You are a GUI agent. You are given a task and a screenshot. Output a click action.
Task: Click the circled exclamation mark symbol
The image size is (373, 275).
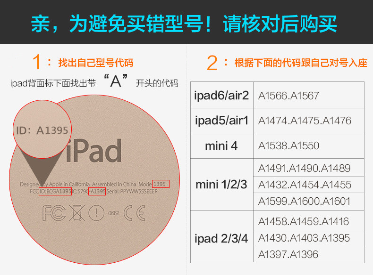click(x=96, y=214)
